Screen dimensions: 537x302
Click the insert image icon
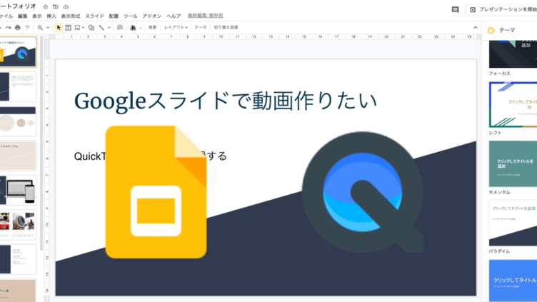coord(77,27)
